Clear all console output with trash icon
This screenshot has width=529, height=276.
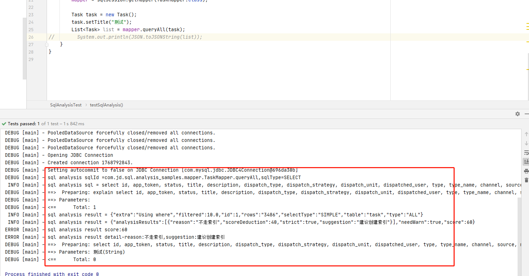pos(526,180)
